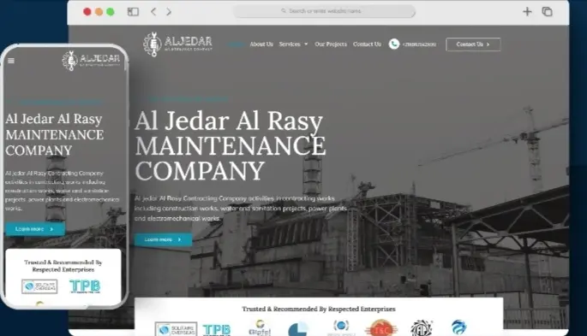Click the blue globe partner logo
The height and width of the screenshot is (336, 587).
pyautogui.click(x=458, y=327)
